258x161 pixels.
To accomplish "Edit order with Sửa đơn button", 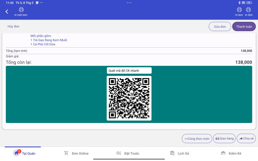I will (220, 27).
